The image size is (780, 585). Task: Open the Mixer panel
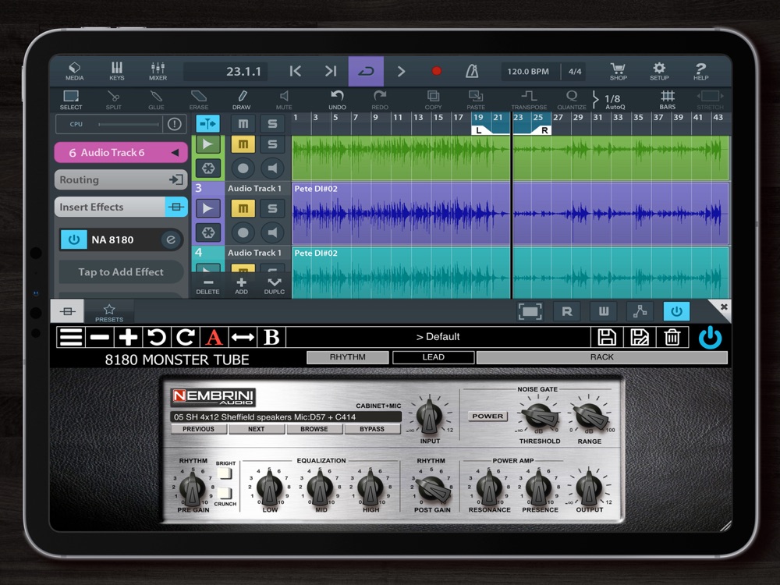tap(158, 71)
